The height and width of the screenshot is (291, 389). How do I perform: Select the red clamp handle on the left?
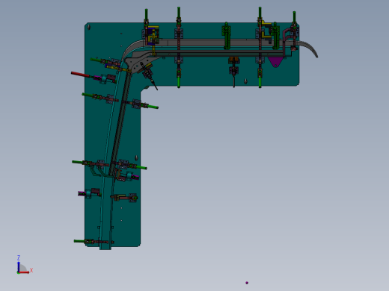80,75
